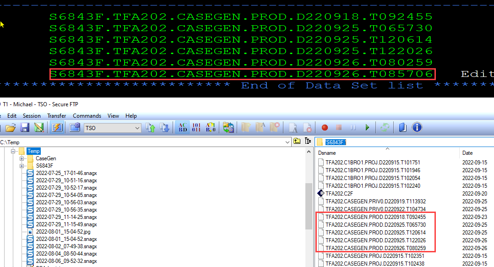Click the pause button in toolbar
The image size is (494, 267).
pos(353,128)
